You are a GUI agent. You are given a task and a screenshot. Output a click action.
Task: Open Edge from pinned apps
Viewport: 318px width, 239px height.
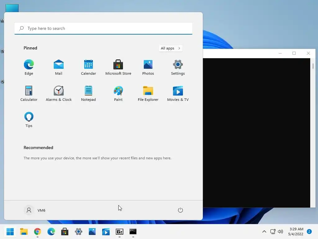pos(29,68)
